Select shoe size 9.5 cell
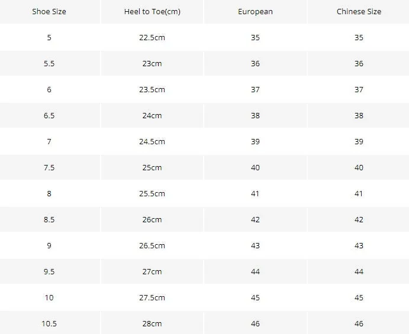This screenshot has height=334, width=409. 49,272
